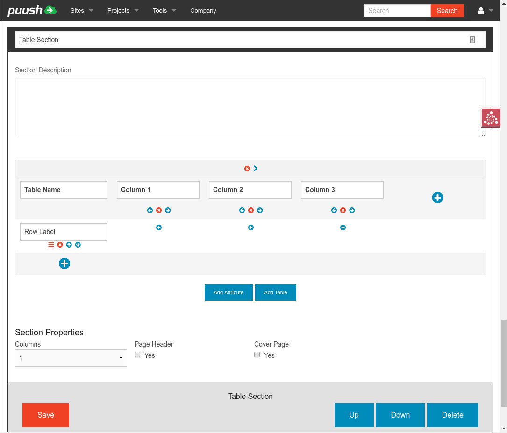Click the red floating widget on right edge
This screenshot has width=507, height=433.
[x=491, y=118]
